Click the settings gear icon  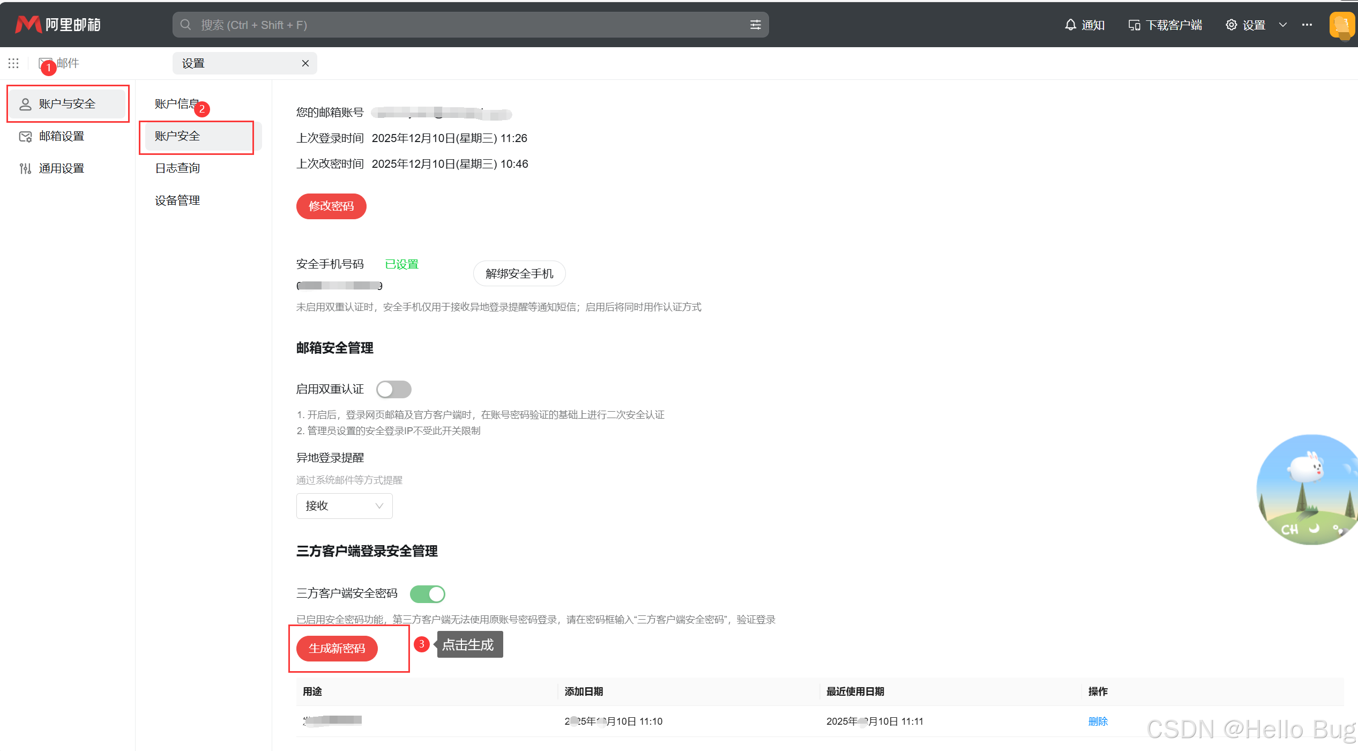point(1231,25)
